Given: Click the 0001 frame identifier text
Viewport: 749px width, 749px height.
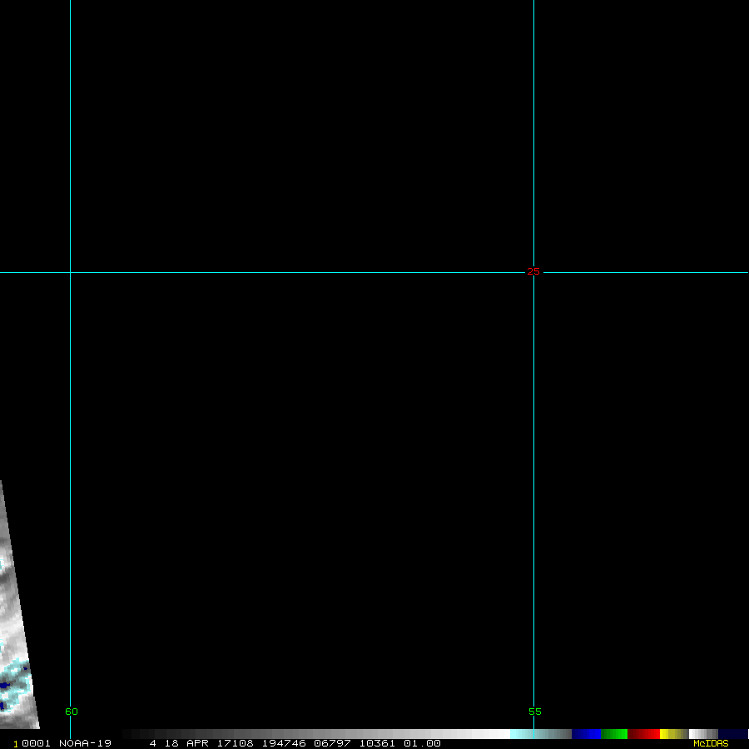Looking at the screenshot, I should 37,743.
